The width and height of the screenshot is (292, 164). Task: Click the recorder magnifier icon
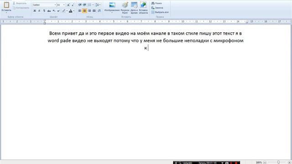[x=180, y=163]
